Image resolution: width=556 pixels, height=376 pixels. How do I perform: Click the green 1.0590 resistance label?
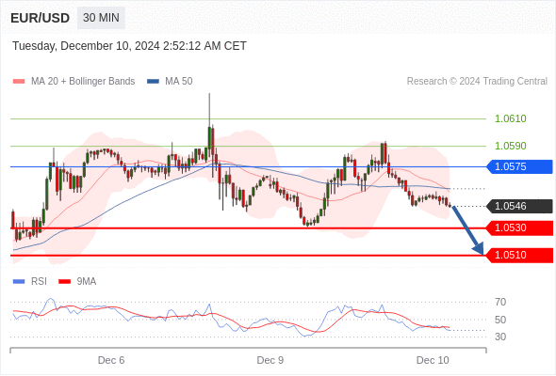point(510,146)
